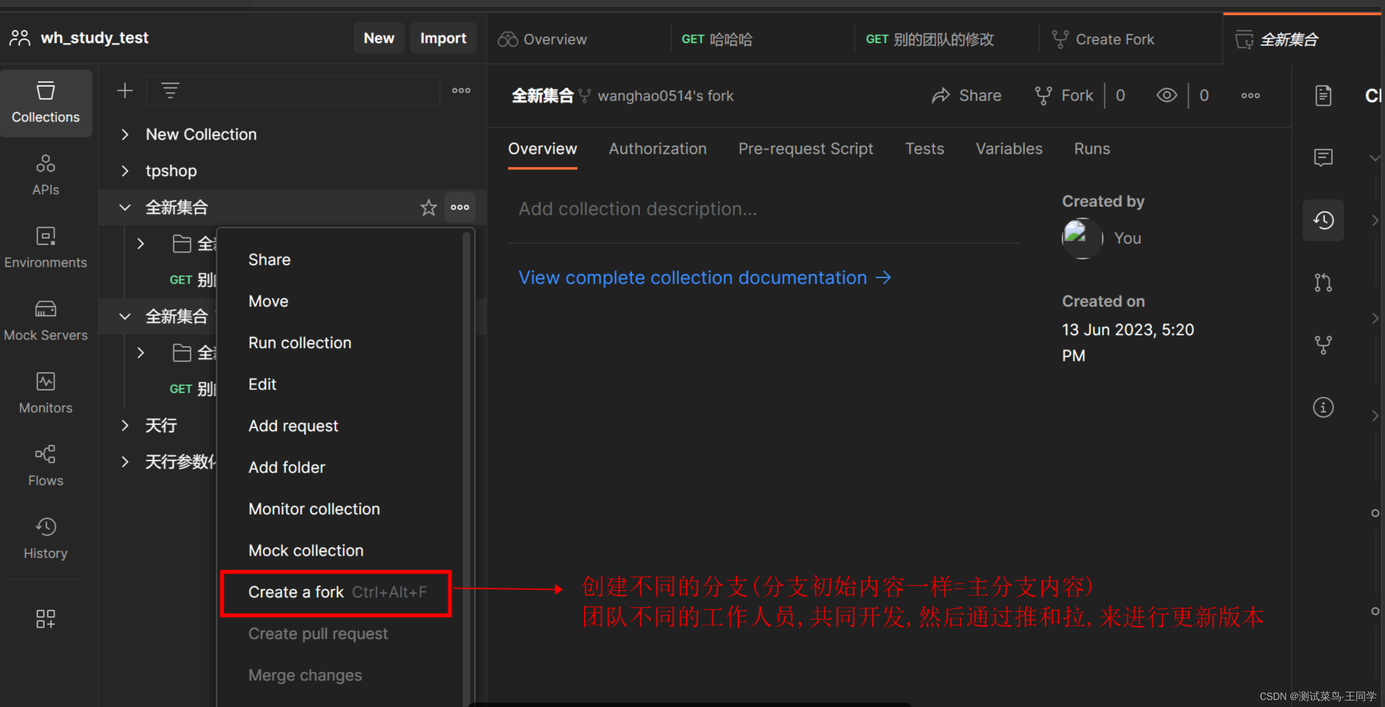
Task: Select the Variables tab in collection overview
Action: click(1008, 149)
